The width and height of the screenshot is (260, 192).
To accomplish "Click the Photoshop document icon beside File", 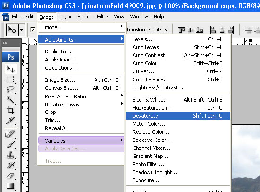I will 6,17.
